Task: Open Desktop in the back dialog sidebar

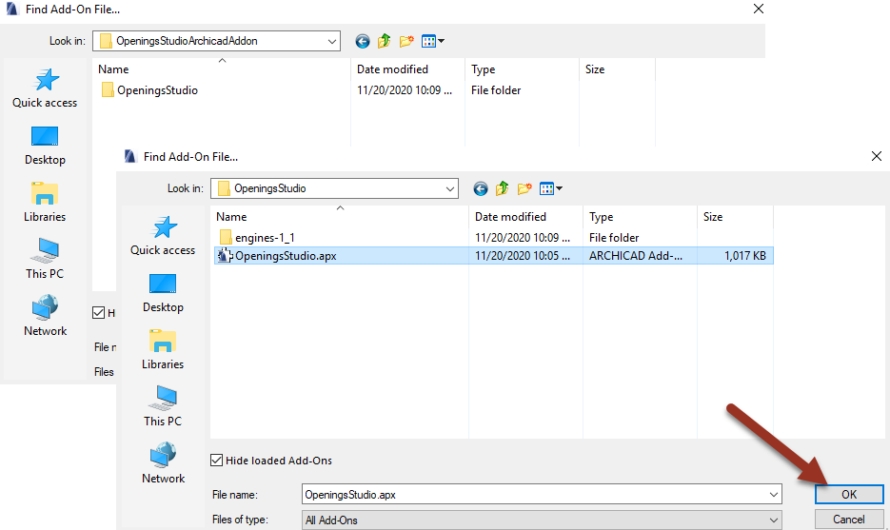Action: click(45, 146)
